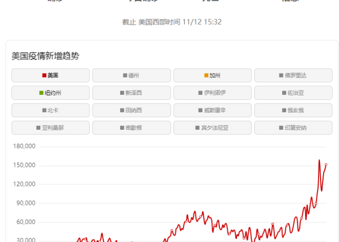Toggle the 威斯康辛 series button
Viewport: 339px width, 242px height.
[x=213, y=110]
